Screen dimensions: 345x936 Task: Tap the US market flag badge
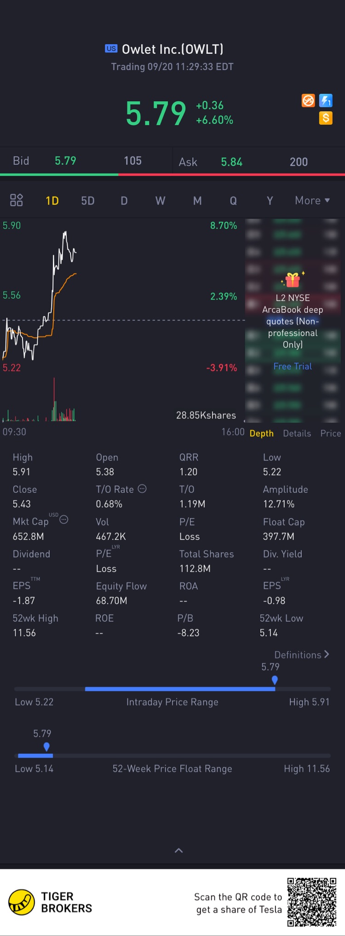pyautogui.click(x=111, y=48)
